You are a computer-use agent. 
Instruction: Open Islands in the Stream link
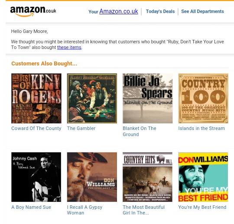[201, 128]
